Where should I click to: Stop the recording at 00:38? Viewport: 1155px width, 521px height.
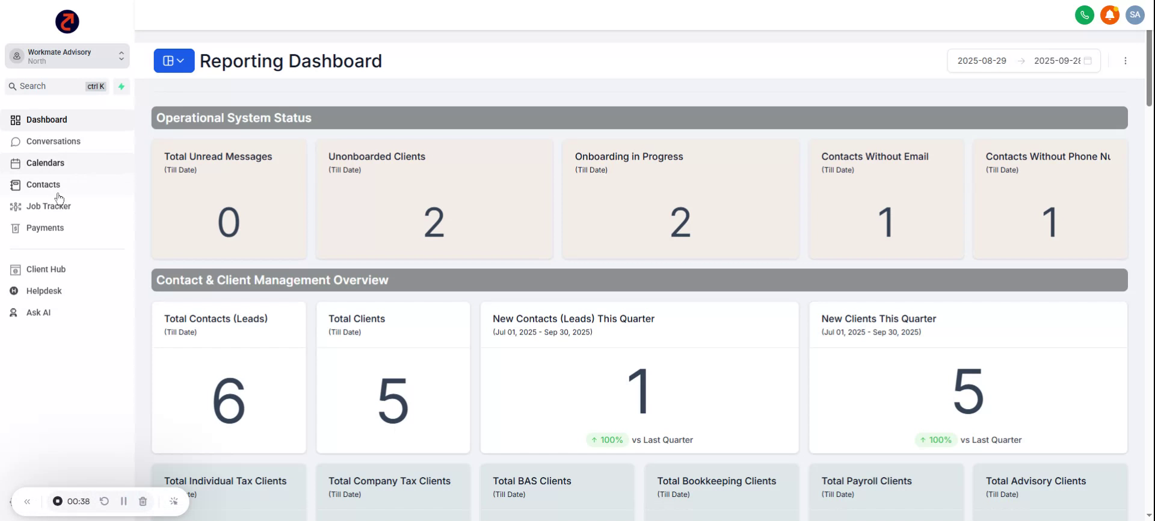(58, 501)
